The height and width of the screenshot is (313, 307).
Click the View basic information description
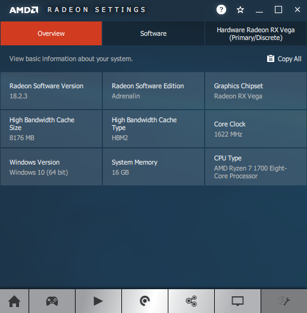71,58
